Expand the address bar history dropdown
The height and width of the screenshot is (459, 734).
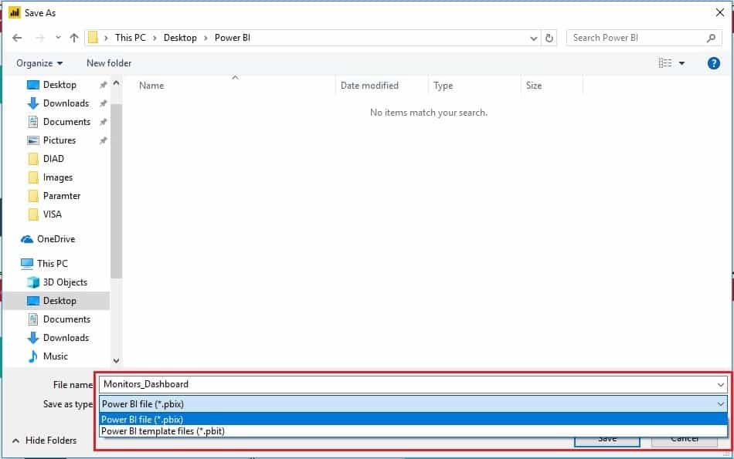point(533,39)
